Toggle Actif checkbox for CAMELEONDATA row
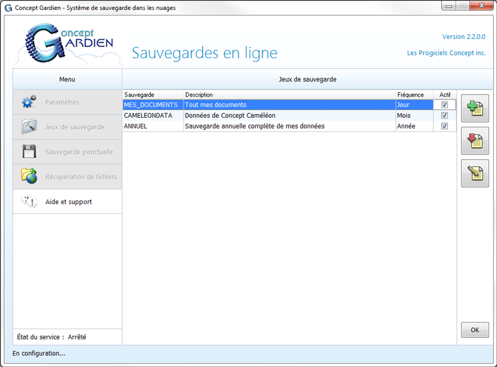This screenshot has width=497, height=367. (445, 115)
